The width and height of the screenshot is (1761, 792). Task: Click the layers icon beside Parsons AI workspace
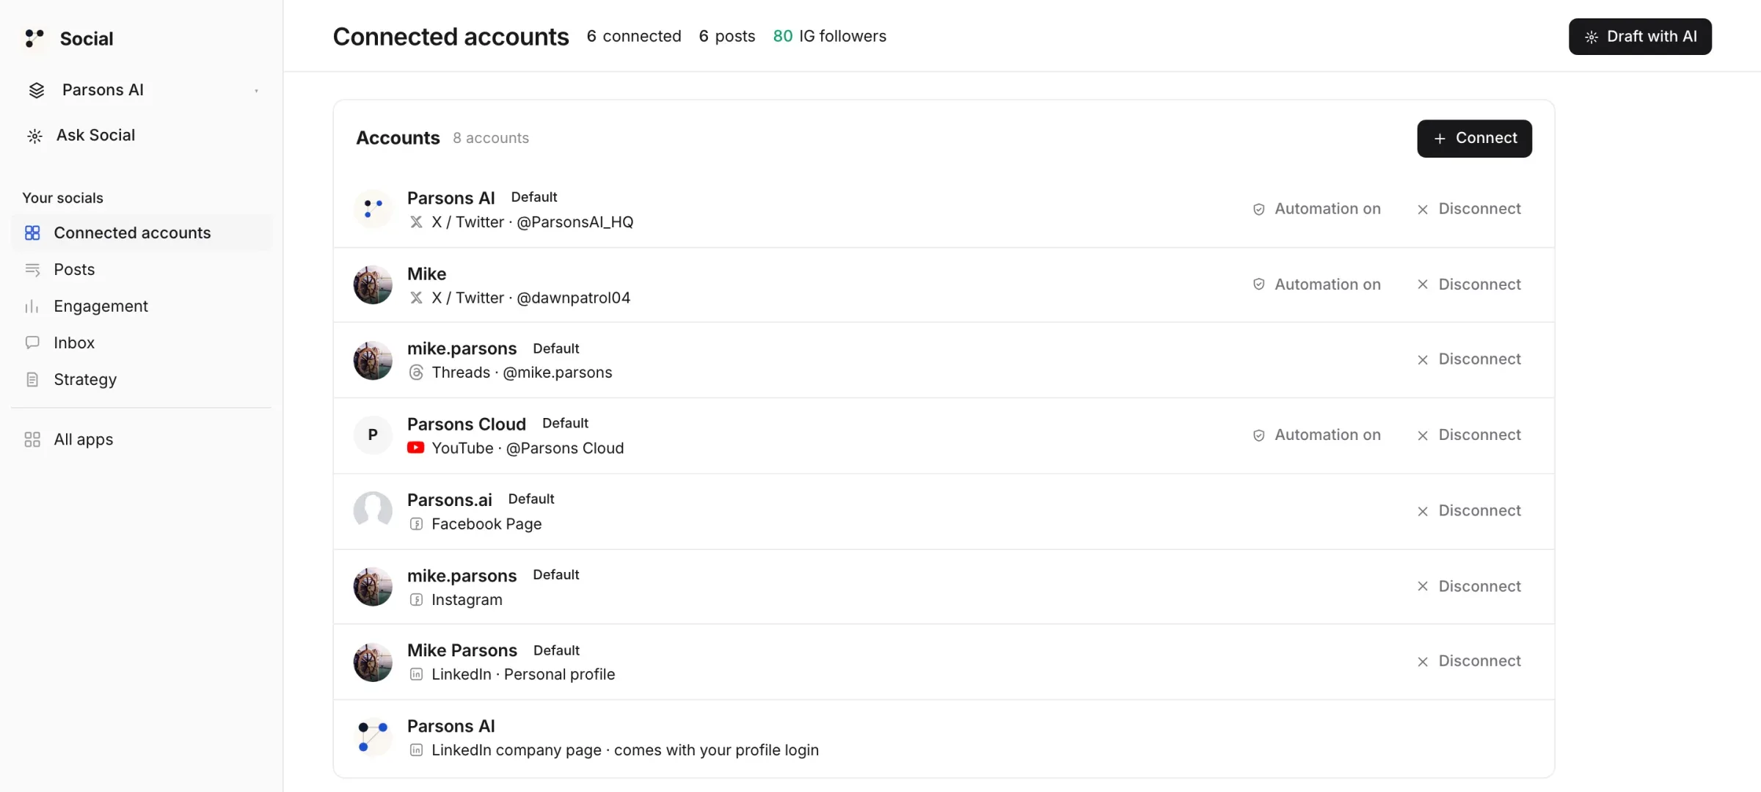coord(37,90)
